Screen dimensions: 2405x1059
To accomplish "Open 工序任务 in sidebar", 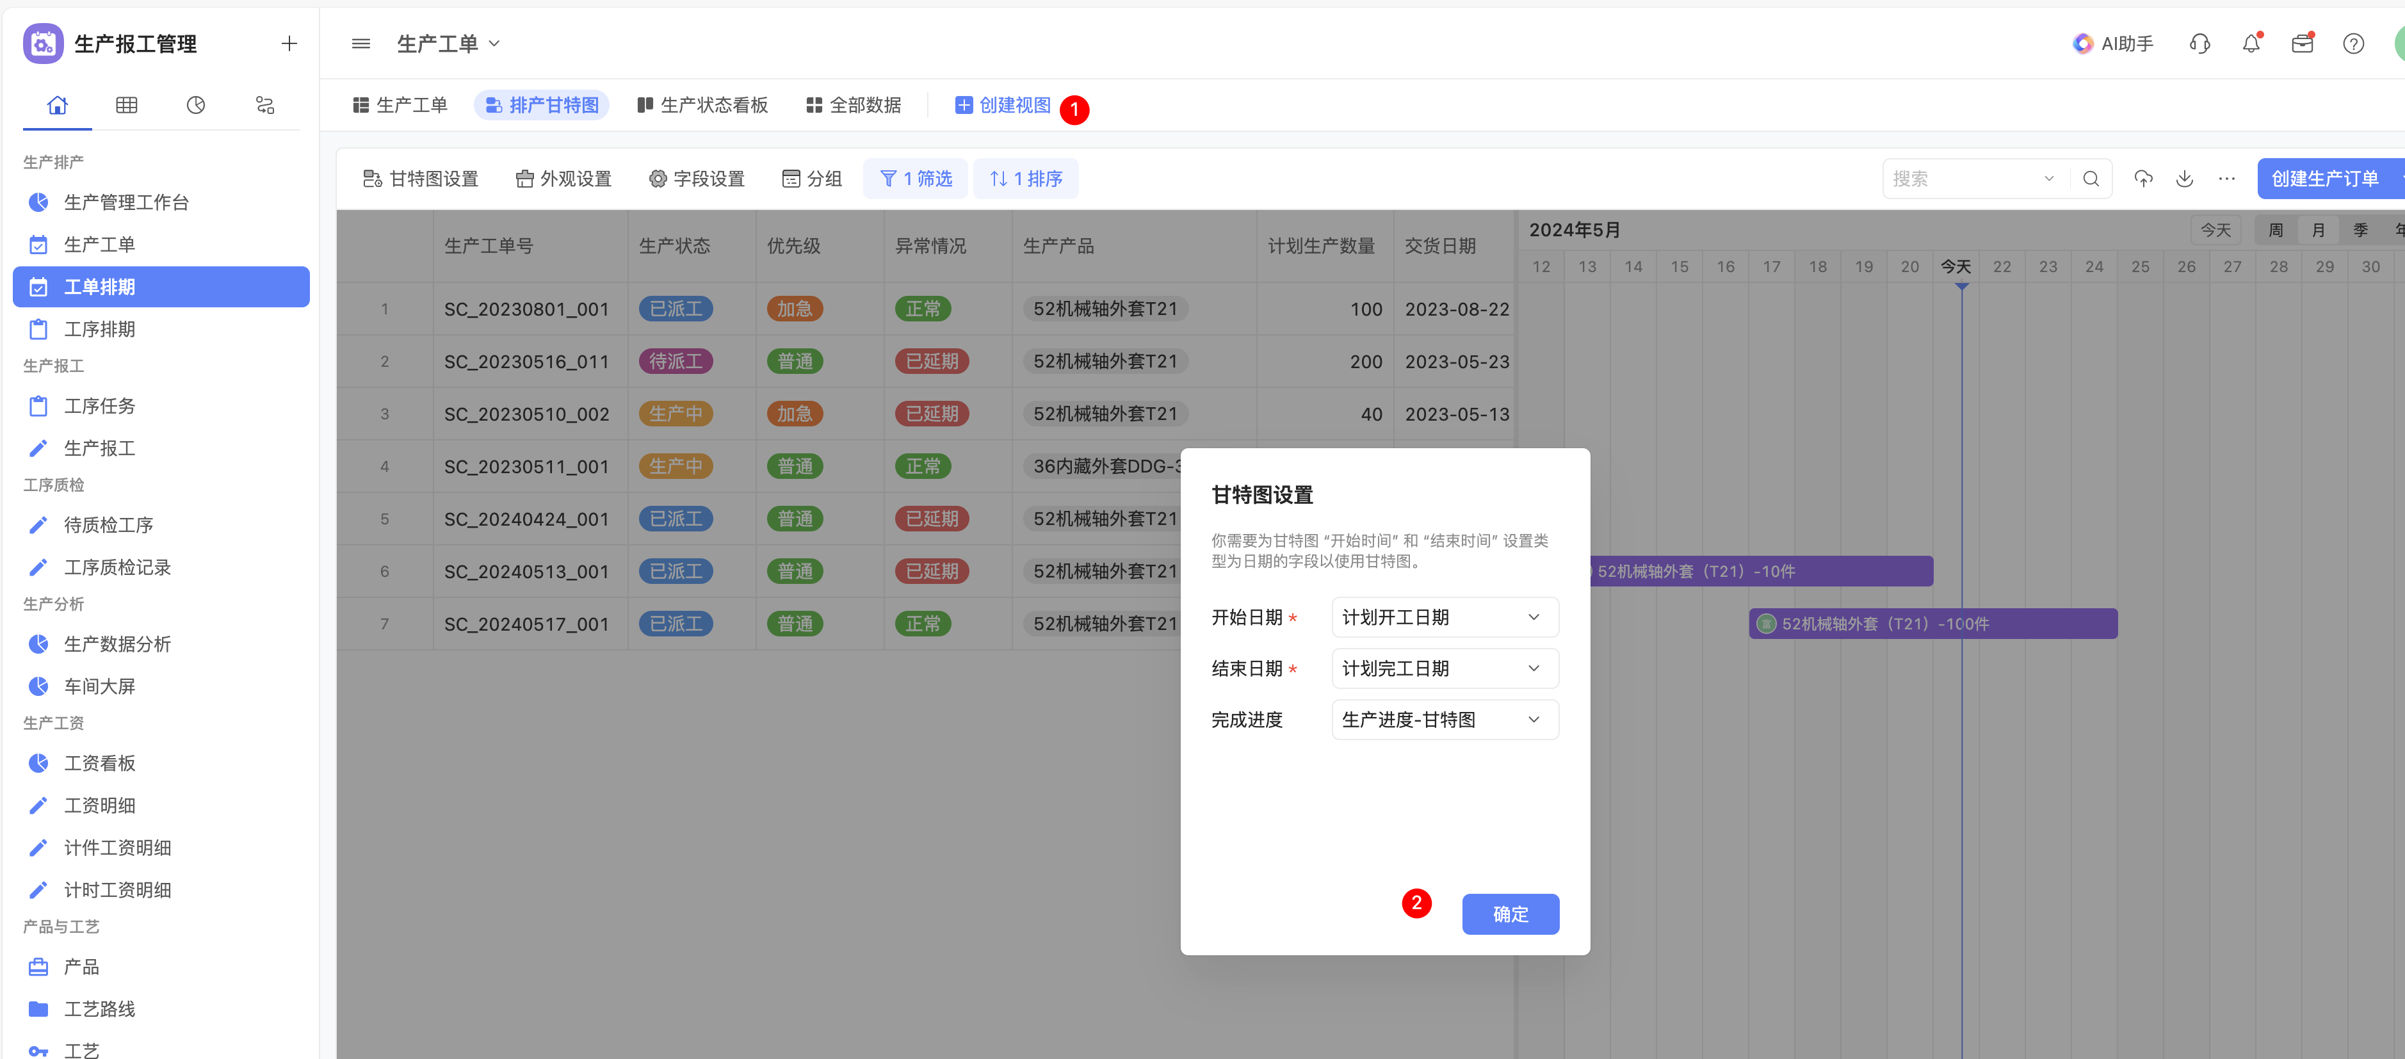I will [161, 406].
